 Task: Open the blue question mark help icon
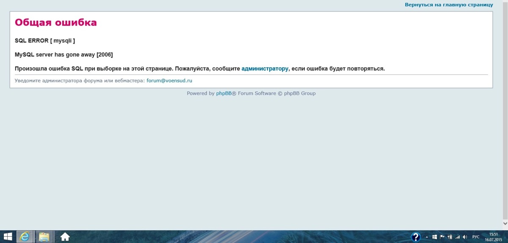(x=416, y=237)
